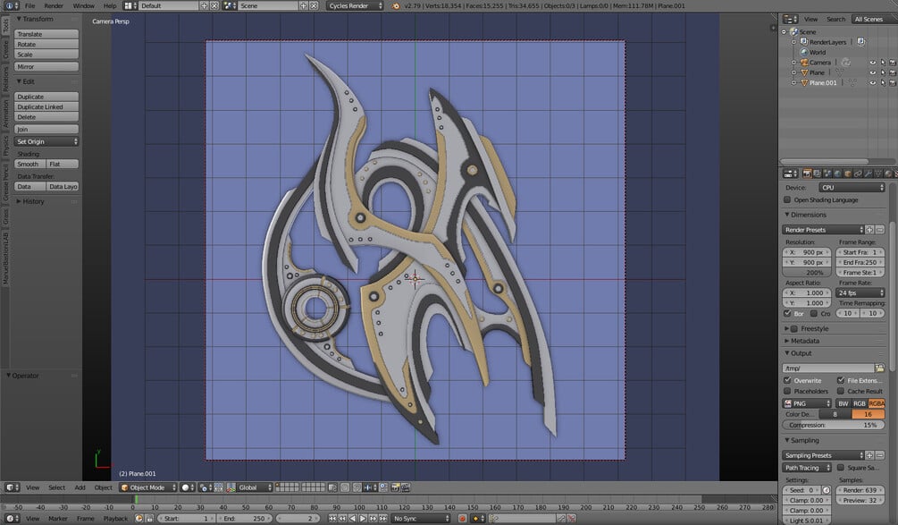
Task: Enable the Square Samples checkbox
Action: (x=841, y=468)
